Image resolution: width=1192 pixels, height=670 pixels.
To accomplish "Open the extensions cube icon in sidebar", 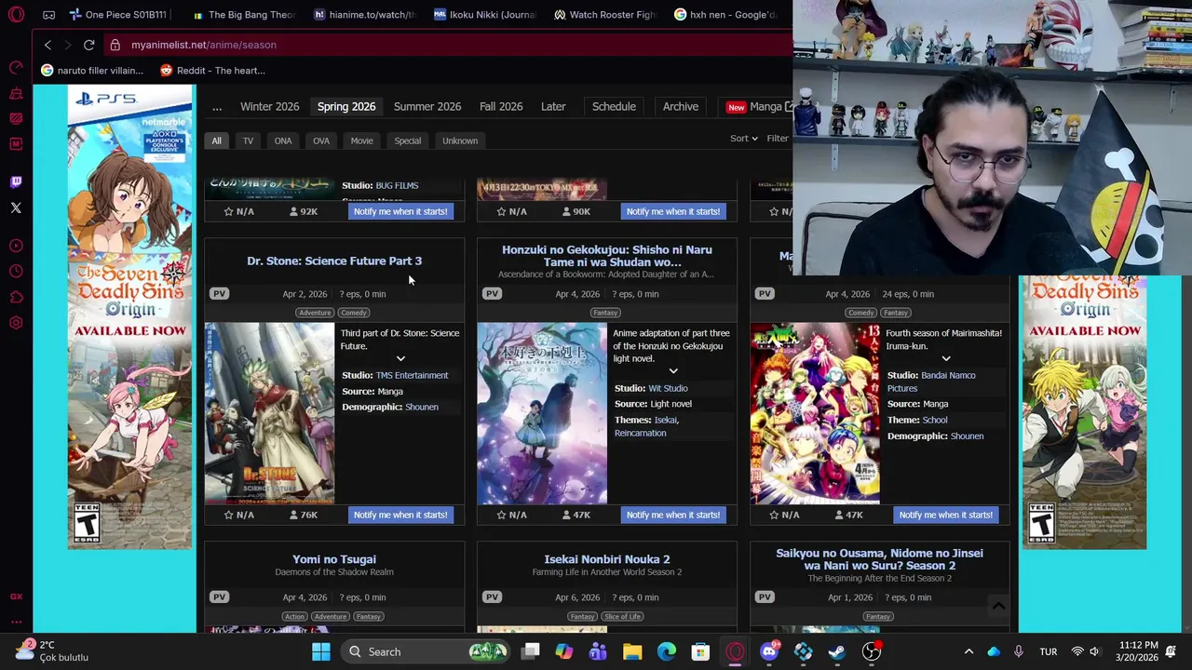I will tap(16, 298).
